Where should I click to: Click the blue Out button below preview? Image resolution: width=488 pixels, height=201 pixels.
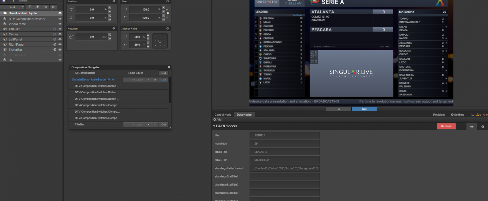364,109
